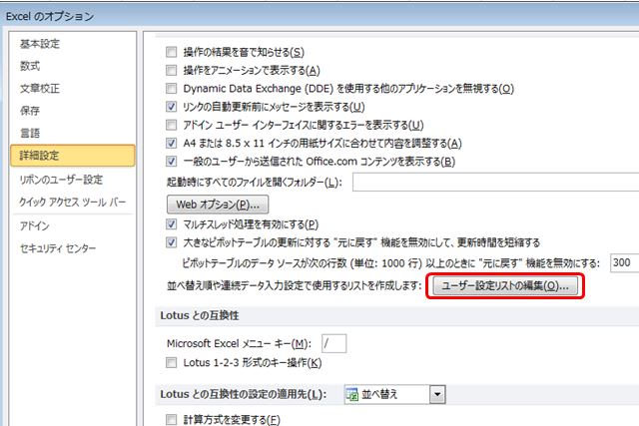Disable マルチスレッド処理を有効にする checkbox
This screenshot has height=426, width=639.
(172, 224)
